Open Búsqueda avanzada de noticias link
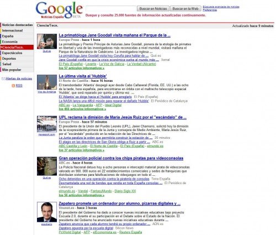This screenshot has width=276, height=235. 221,7
